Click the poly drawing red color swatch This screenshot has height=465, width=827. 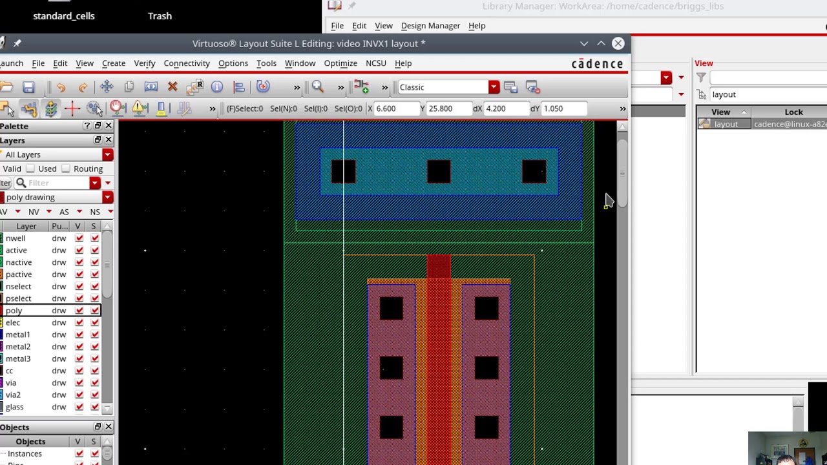pos(3,197)
